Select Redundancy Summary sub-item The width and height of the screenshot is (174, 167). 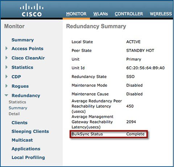tap(18, 108)
